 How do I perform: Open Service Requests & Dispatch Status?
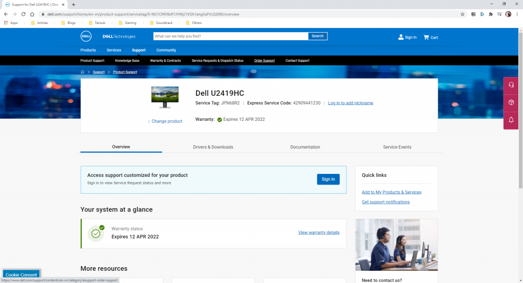tap(218, 61)
